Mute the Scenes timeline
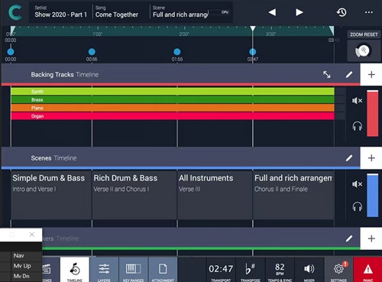 [357, 184]
